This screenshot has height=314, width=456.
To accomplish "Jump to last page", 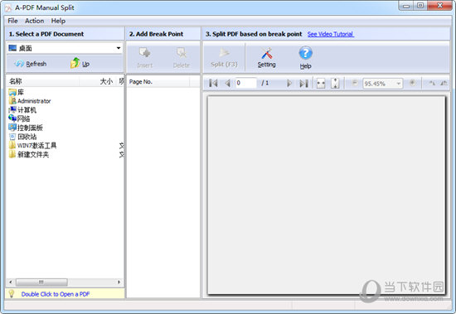I will tap(303, 84).
